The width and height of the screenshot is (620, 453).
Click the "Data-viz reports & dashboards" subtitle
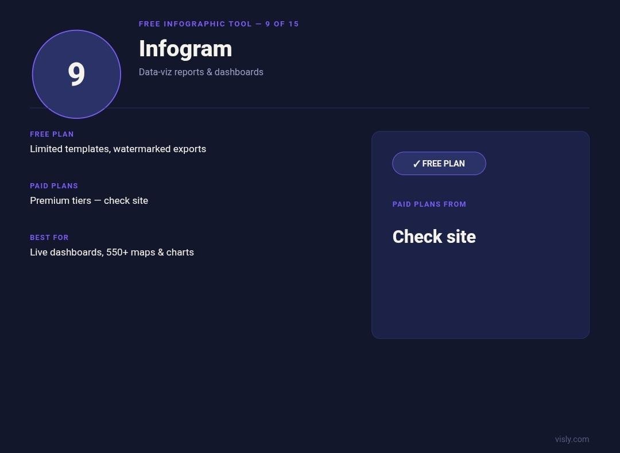point(201,72)
